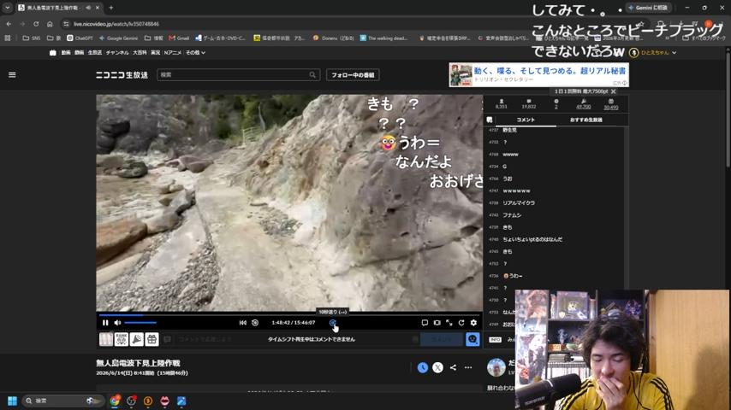
Task: Open the gift box icon below player
Action: [x=152, y=339]
